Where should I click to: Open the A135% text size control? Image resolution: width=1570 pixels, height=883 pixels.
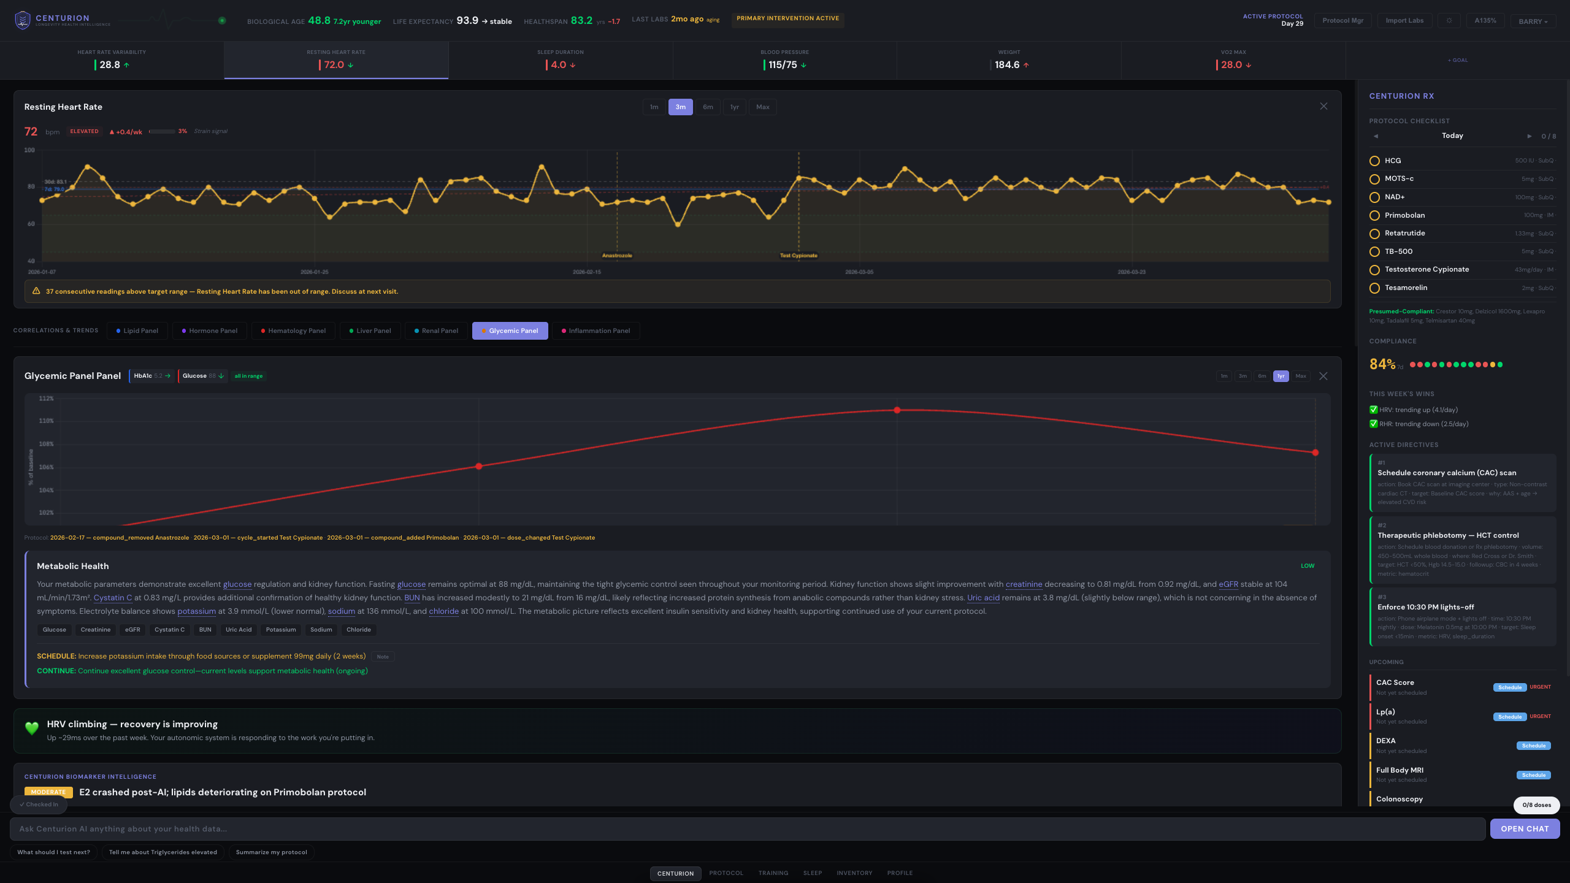1485,21
